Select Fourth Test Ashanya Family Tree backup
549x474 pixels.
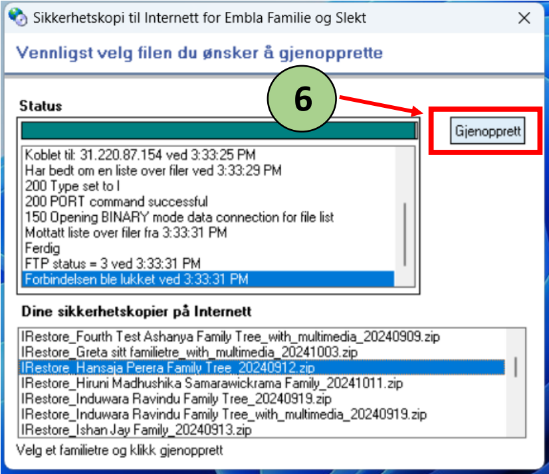(230, 336)
